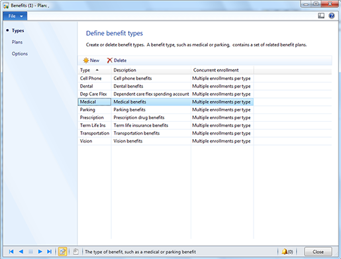The height and width of the screenshot is (259, 341).
Task: Select the Term Life Ins type cell
Action: point(95,125)
